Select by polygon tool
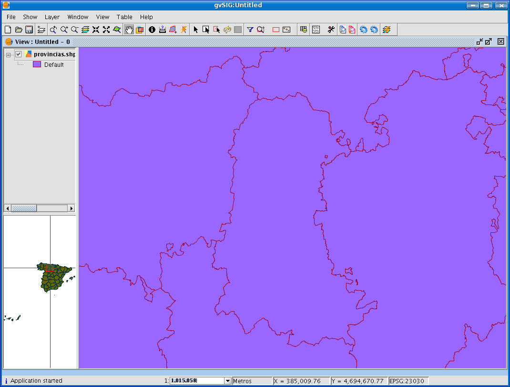Viewport: 510px width, 387px height. (x=216, y=30)
